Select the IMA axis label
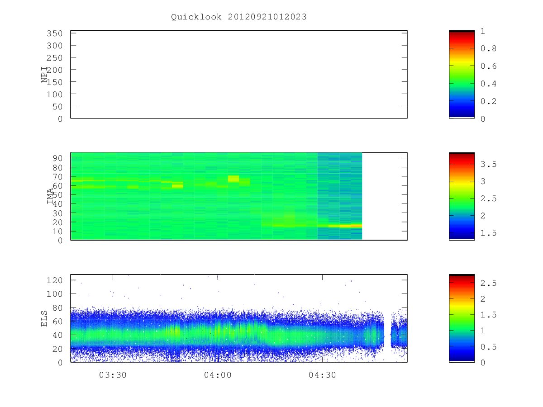Viewport: 543px width, 407px height. point(50,197)
